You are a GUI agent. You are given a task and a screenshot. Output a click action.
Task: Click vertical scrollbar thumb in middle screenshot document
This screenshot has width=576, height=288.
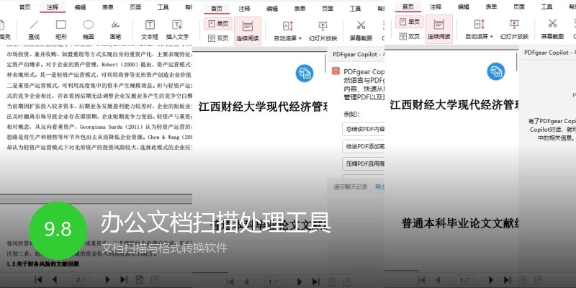[x=325, y=63]
